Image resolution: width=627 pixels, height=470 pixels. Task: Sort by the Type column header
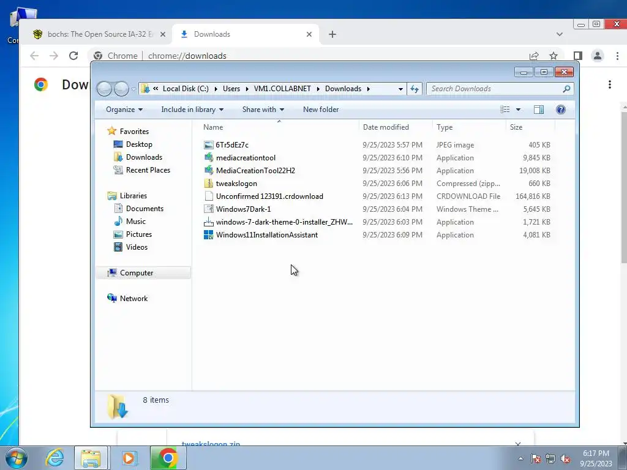(x=445, y=127)
